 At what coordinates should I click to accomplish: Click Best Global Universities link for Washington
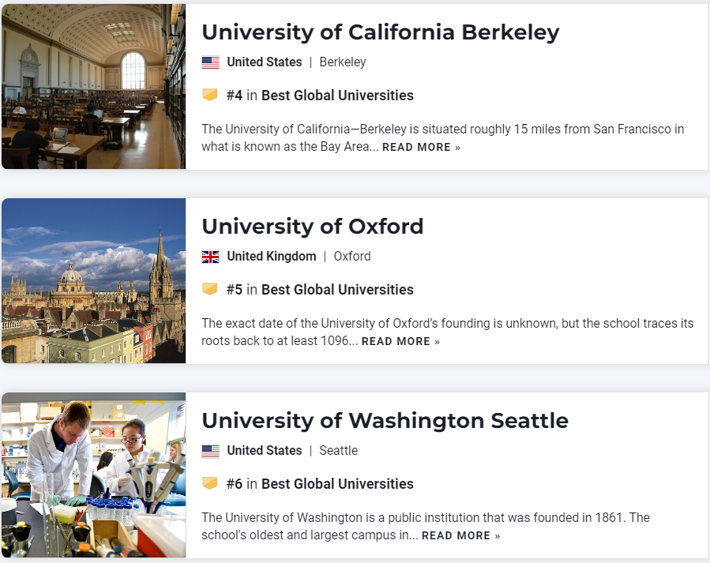(x=337, y=484)
